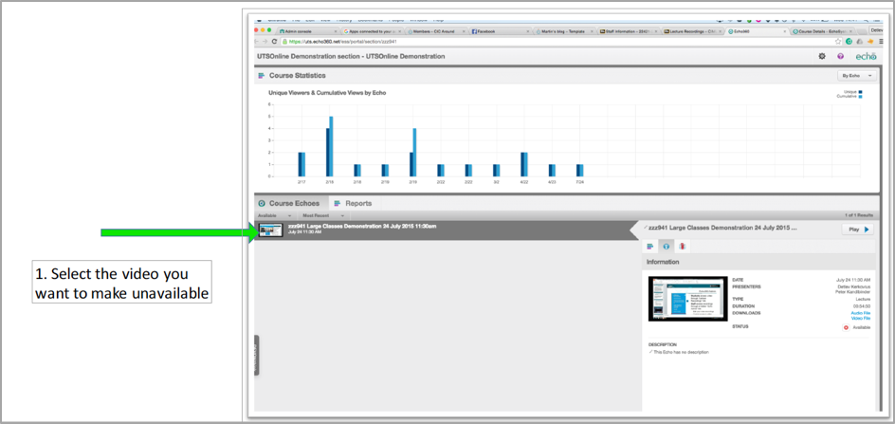Click the first details icon left of Information icon
Viewport: 895px width, 424px height.
650,246
